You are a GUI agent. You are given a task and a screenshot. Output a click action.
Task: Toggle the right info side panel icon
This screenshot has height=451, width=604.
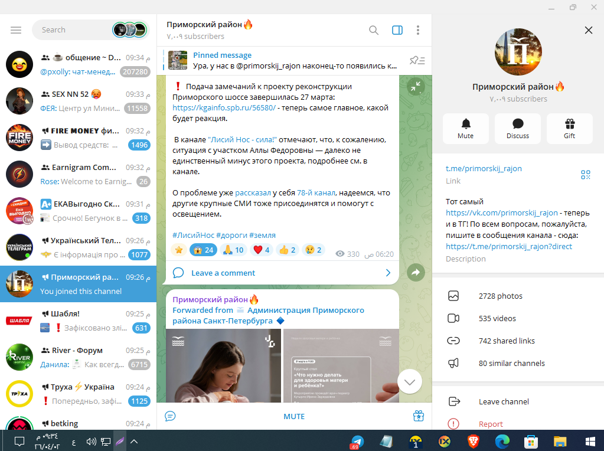397,30
